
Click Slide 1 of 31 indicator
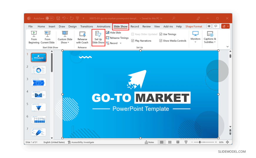click(31, 142)
